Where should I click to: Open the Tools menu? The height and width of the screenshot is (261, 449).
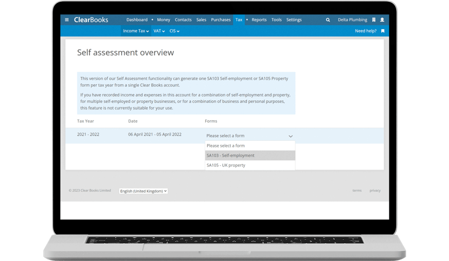[x=276, y=20]
